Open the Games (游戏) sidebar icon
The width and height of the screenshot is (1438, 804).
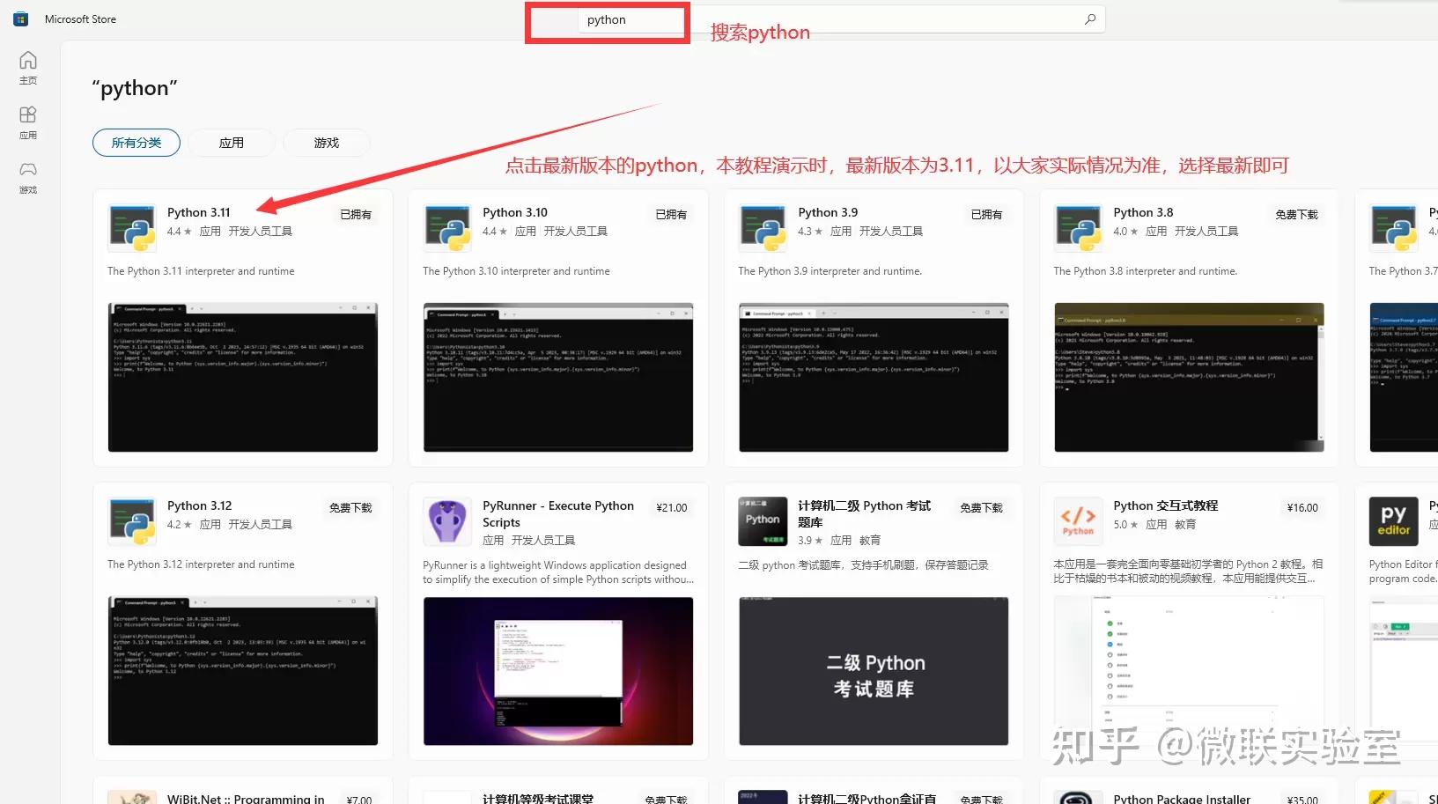click(28, 177)
